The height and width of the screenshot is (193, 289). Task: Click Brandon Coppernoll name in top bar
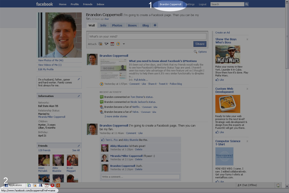click(170, 4)
